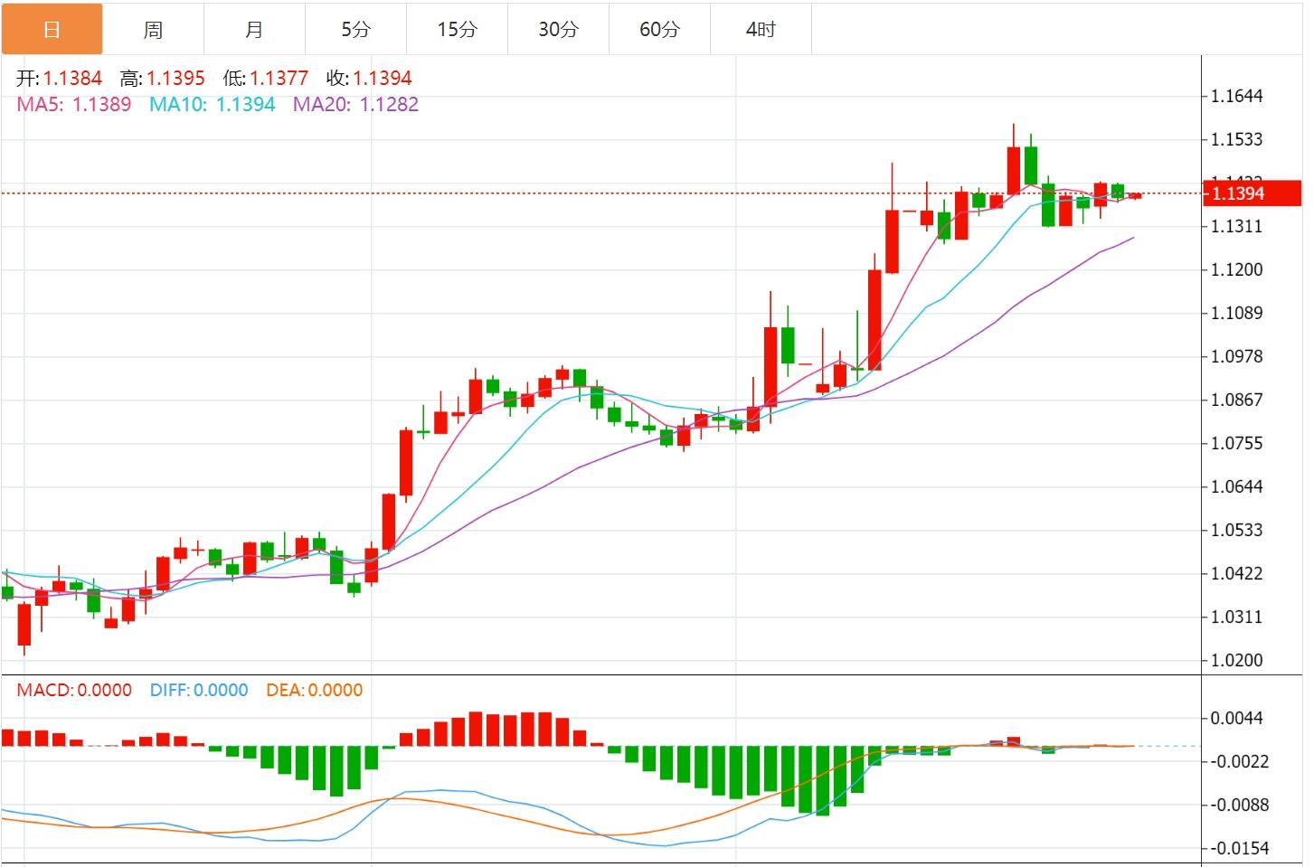The image size is (1314, 867).
Task: Click the red 1.1394 current price tag
Action: tap(1251, 193)
